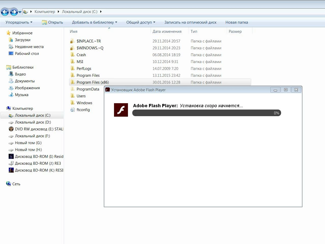Open Недавние места in sidebar
Viewport: 325px width, 244px height.
click(x=29, y=47)
